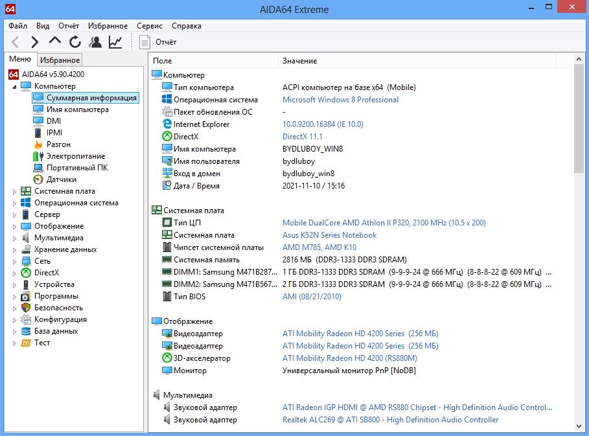
Task: Click the Report document icon in toolbar
Action: coord(144,42)
